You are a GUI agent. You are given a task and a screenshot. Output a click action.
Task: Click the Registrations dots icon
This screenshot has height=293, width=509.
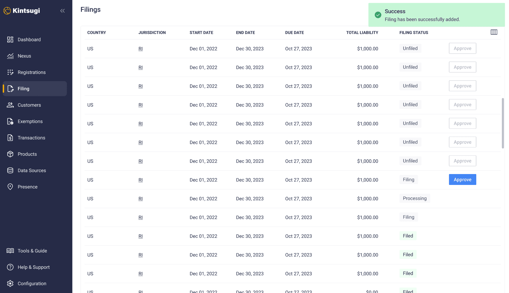pos(10,72)
